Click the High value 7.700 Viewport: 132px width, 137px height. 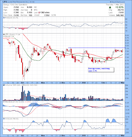click(16, 10)
